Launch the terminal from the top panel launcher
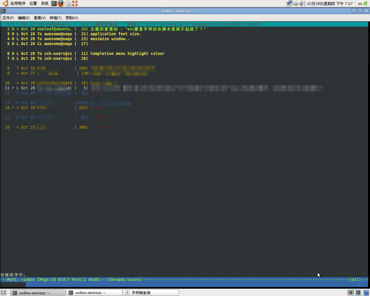 point(54,3)
